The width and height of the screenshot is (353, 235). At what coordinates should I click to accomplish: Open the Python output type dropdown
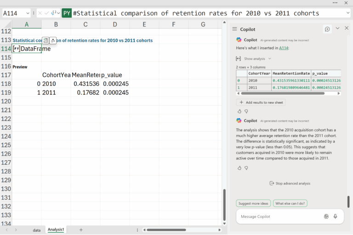(56, 13)
